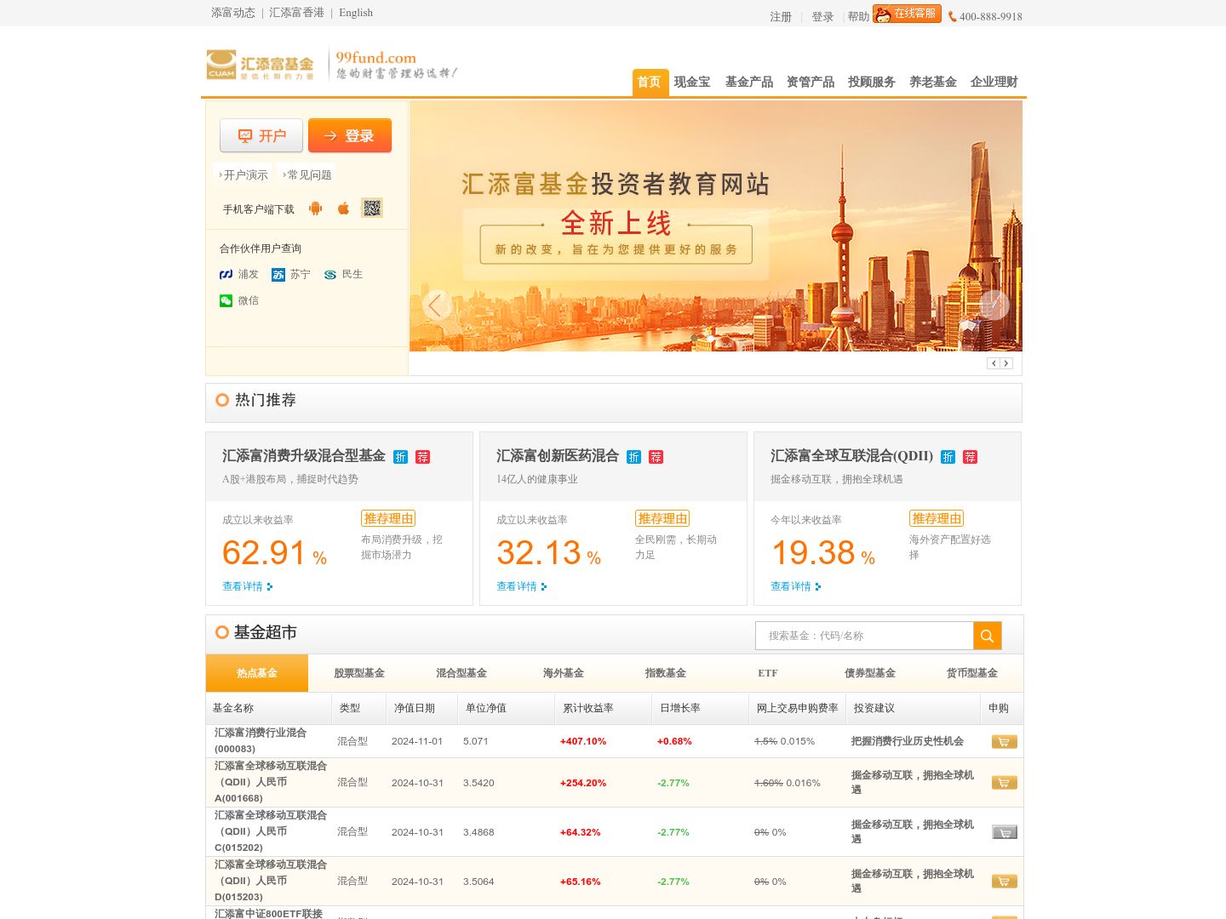The width and height of the screenshot is (1226, 919).
Task: Buy fund A(001668) via cart icon
Action: (x=1005, y=783)
